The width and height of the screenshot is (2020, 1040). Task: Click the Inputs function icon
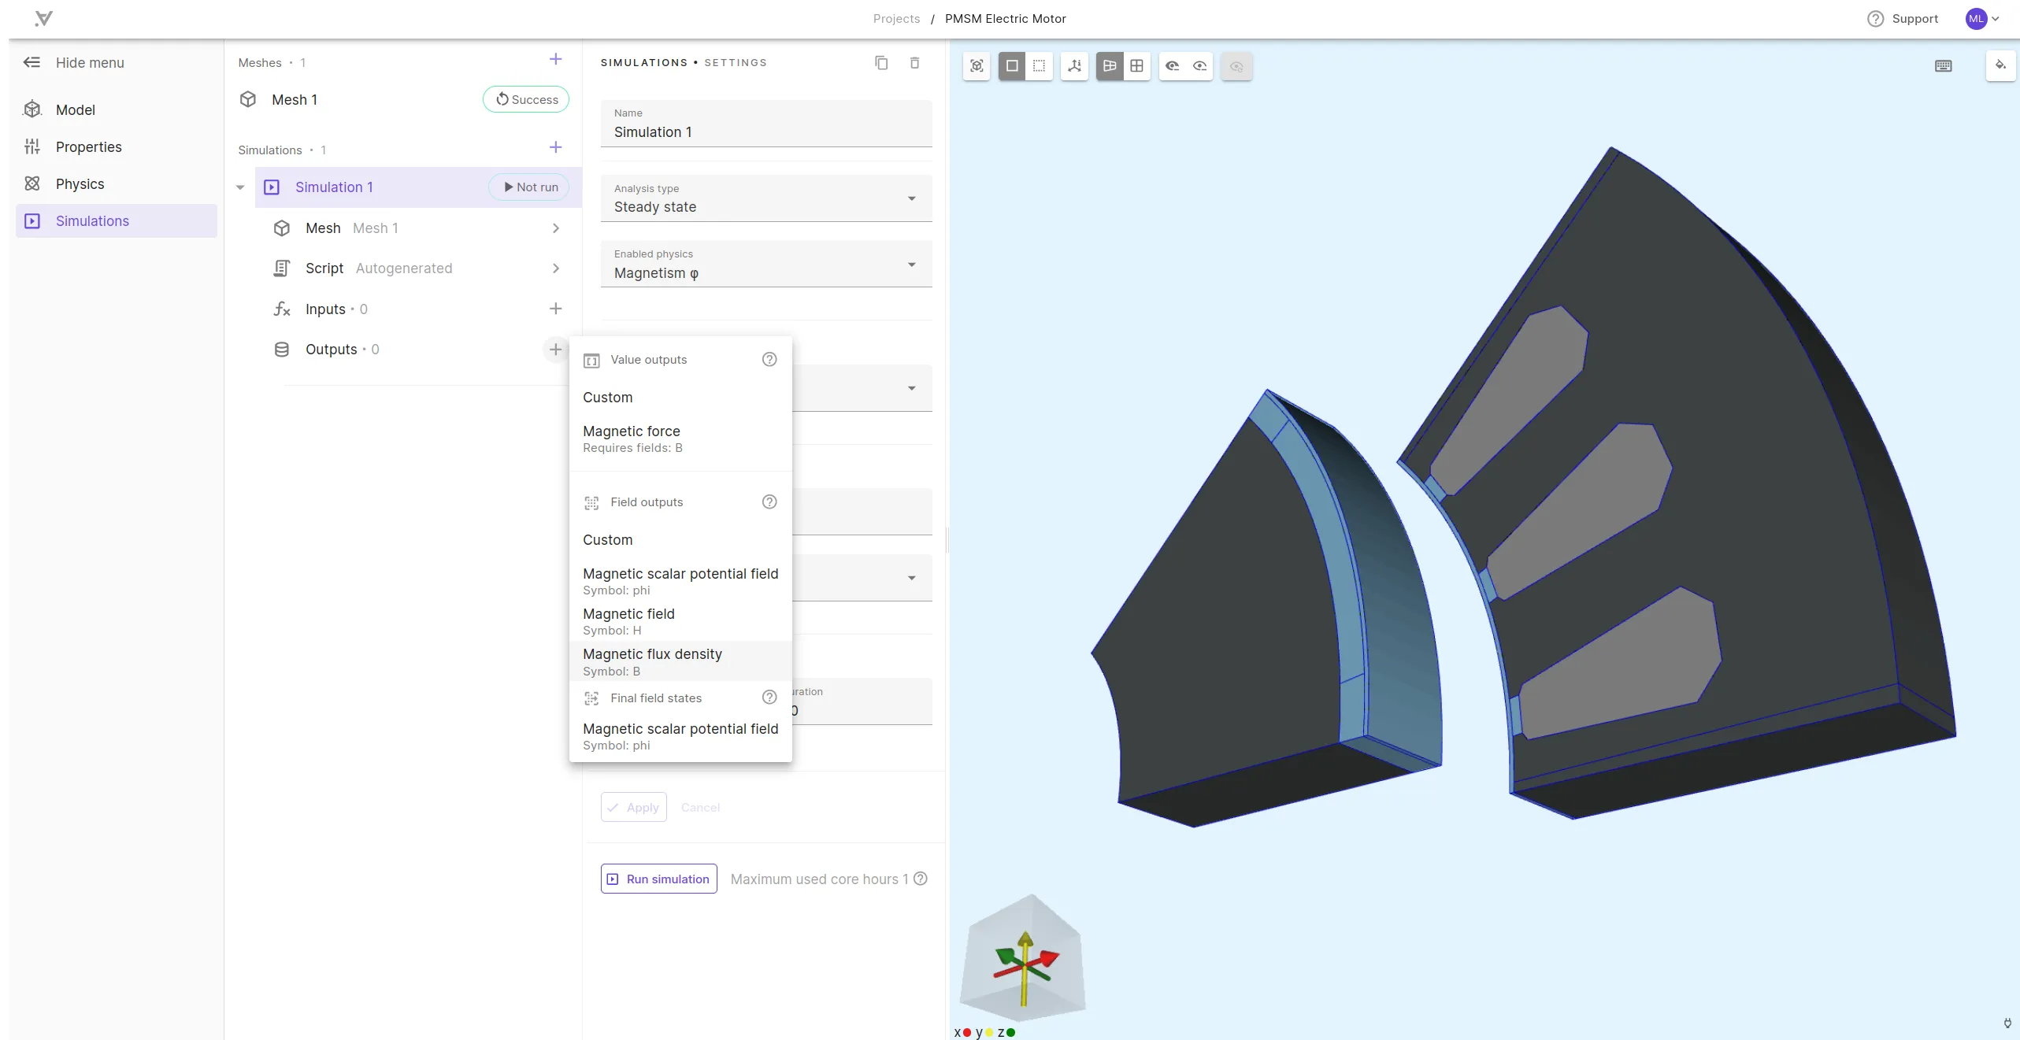tap(281, 309)
